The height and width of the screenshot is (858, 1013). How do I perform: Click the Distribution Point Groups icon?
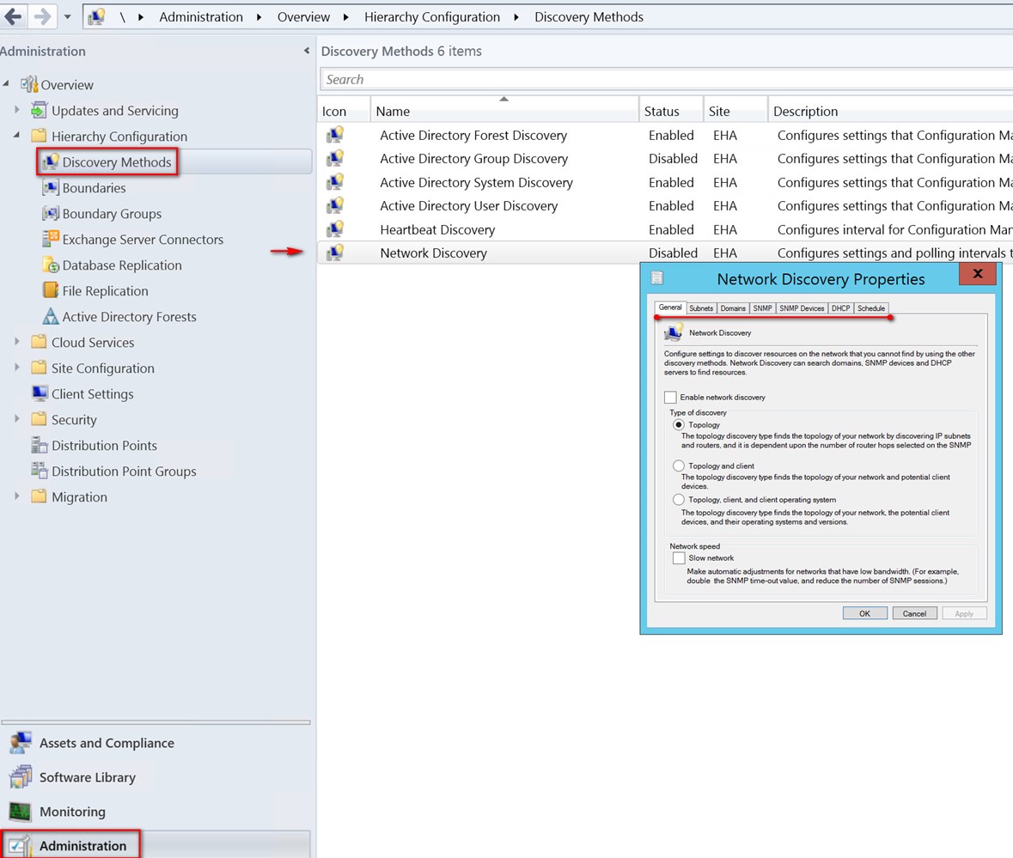pyautogui.click(x=40, y=472)
